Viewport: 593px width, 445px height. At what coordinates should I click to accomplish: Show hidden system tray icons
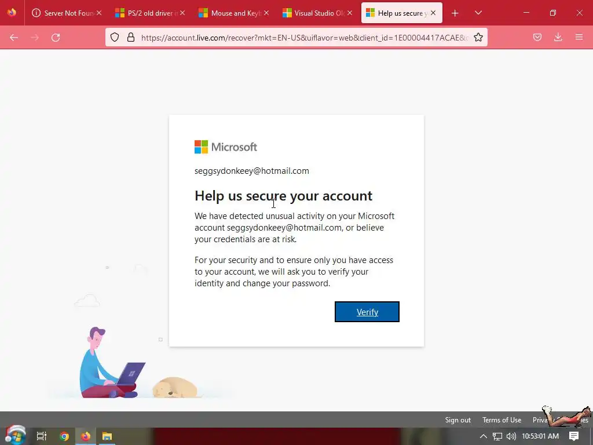coord(484,436)
